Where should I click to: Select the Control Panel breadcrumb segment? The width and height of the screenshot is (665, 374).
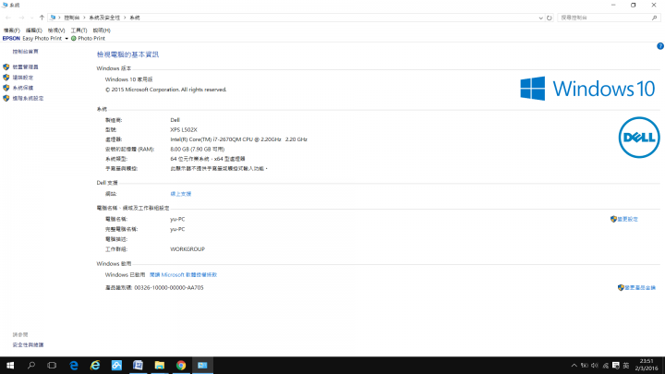(72, 18)
